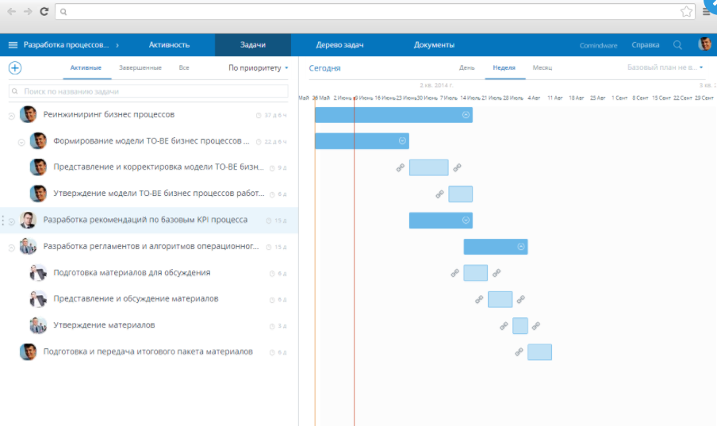Image resolution: width=717 pixels, height=426 pixels.
Task: Jump to Сегодня on timeline
Action: point(324,68)
